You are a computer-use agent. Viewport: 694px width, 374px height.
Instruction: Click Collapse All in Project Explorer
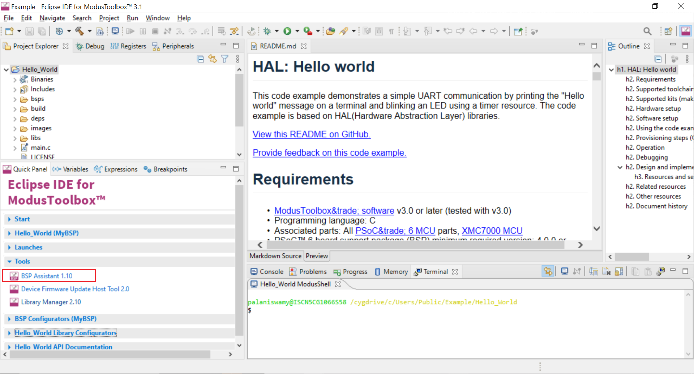point(200,59)
